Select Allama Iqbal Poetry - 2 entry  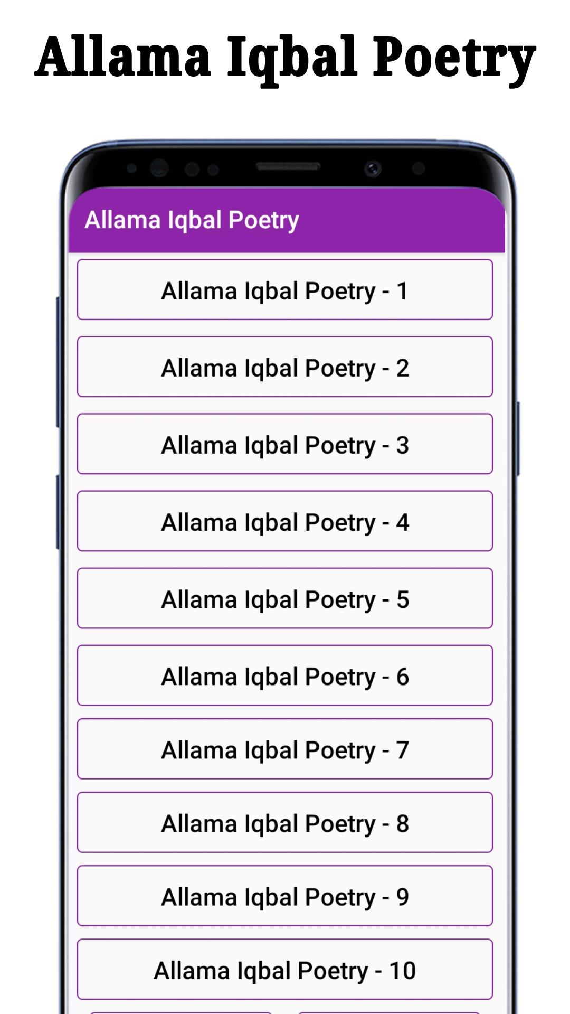pyautogui.click(x=285, y=367)
